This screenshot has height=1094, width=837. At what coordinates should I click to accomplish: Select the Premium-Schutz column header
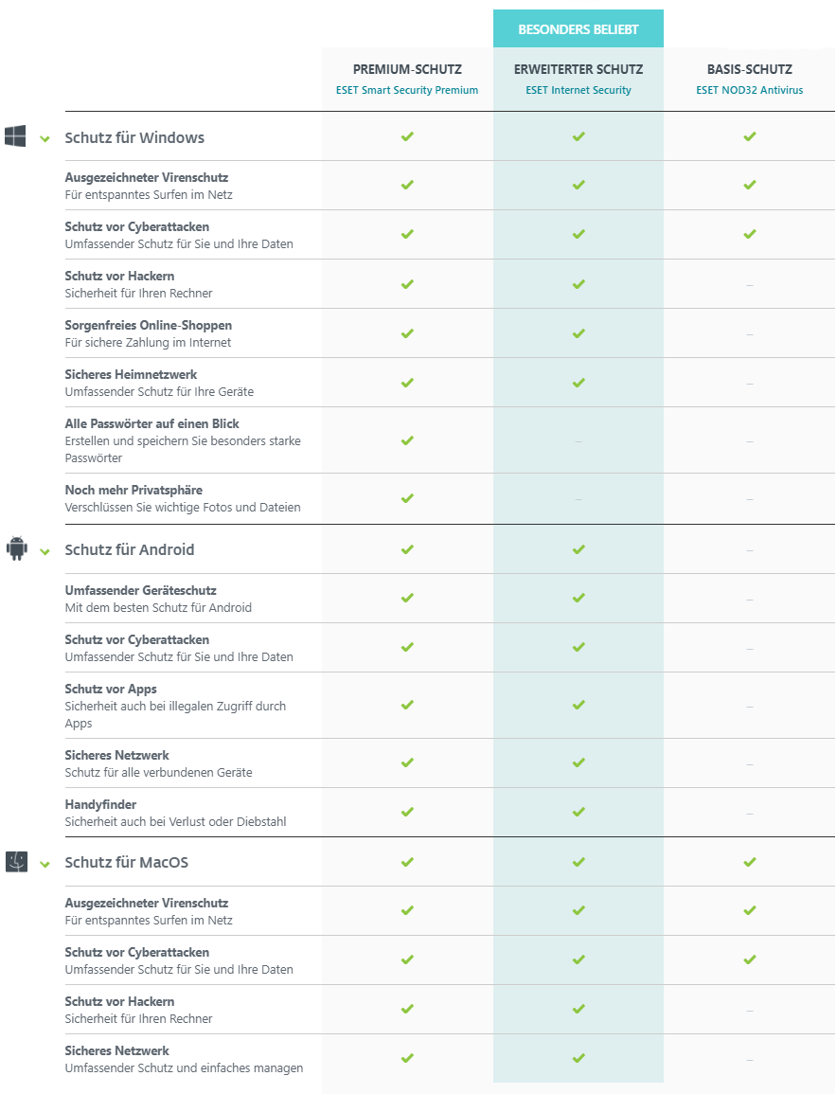coord(407,69)
